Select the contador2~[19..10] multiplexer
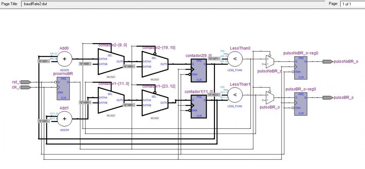 [x=155, y=64]
